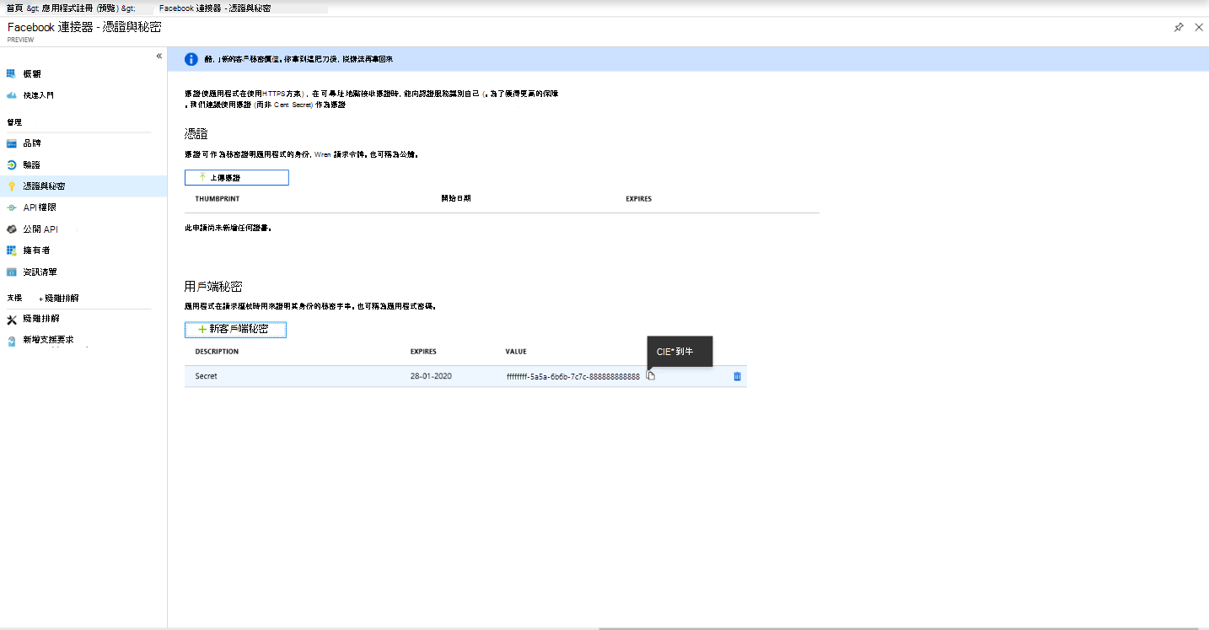Add a secret with 新客戶端秘密 button
The width and height of the screenshot is (1209, 630).
pyautogui.click(x=235, y=330)
